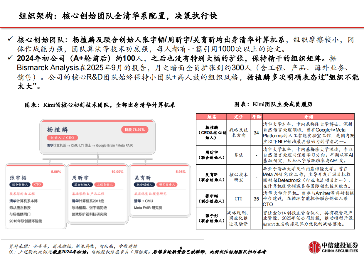Click the intro text mentioning Detectron2
364x258 pixels.
coord(308,177)
